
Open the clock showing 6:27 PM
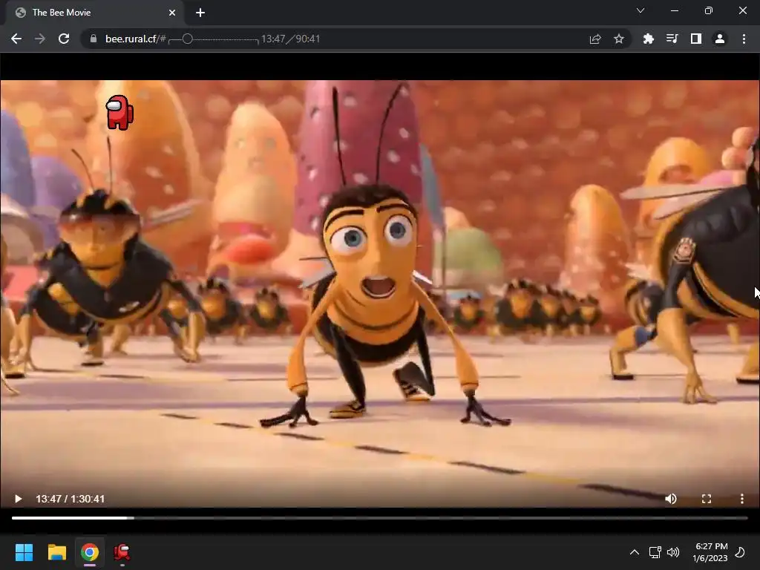pyautogui.click(x=710, y=552)
